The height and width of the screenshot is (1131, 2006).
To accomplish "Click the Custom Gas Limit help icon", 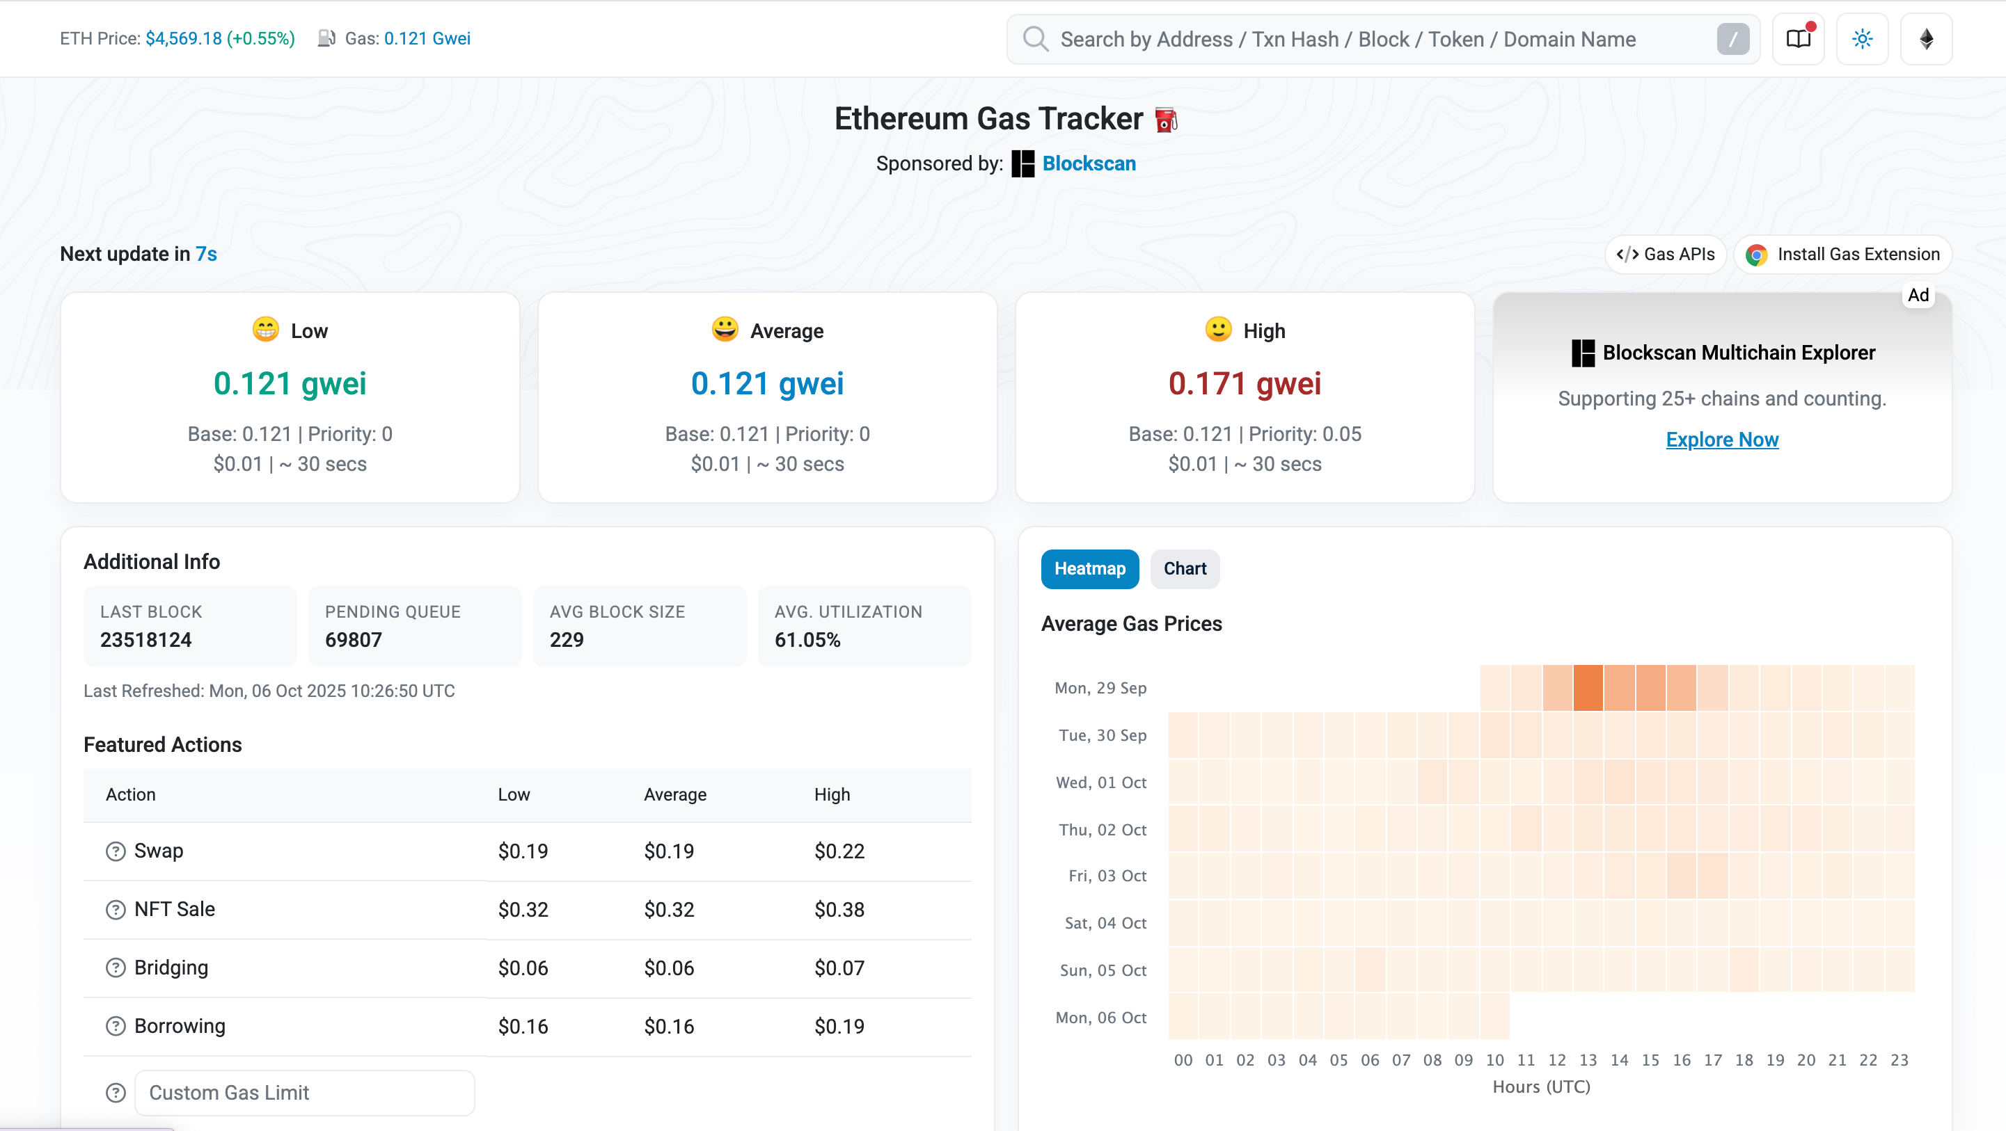I will coord(116,1093).
